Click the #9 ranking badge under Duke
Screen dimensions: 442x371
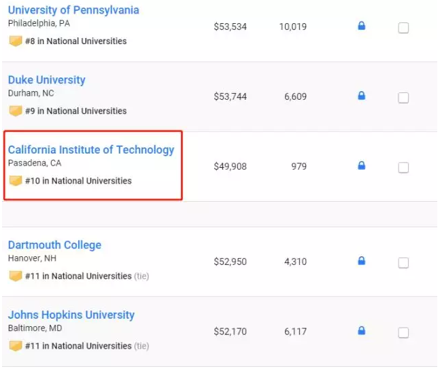tap(15, 111)
